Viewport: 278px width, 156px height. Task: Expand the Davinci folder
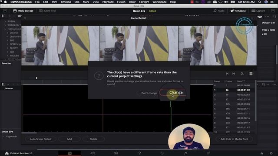tap(8, 33)
